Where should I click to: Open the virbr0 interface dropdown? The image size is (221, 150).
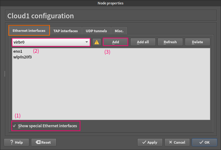(x=51, y=42)
